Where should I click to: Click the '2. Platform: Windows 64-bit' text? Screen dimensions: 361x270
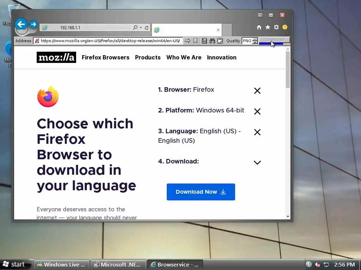(201, 110)
